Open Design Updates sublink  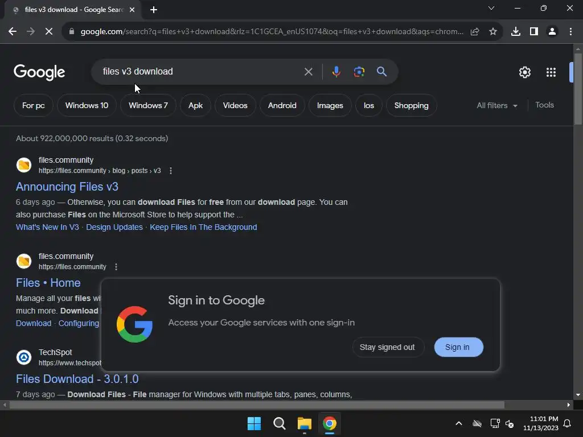pos(114,227)
